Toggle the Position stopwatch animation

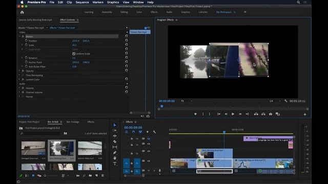click(26, 41)
